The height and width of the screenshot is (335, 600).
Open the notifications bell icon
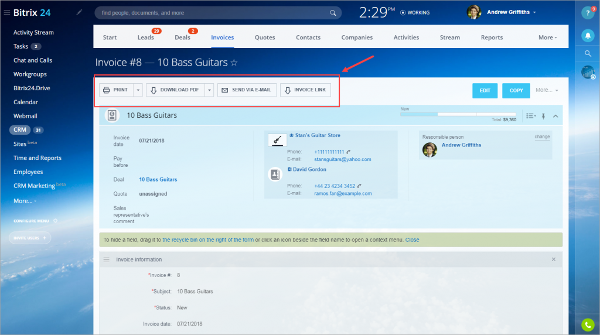pyautogui.click(x=588, y=36)
